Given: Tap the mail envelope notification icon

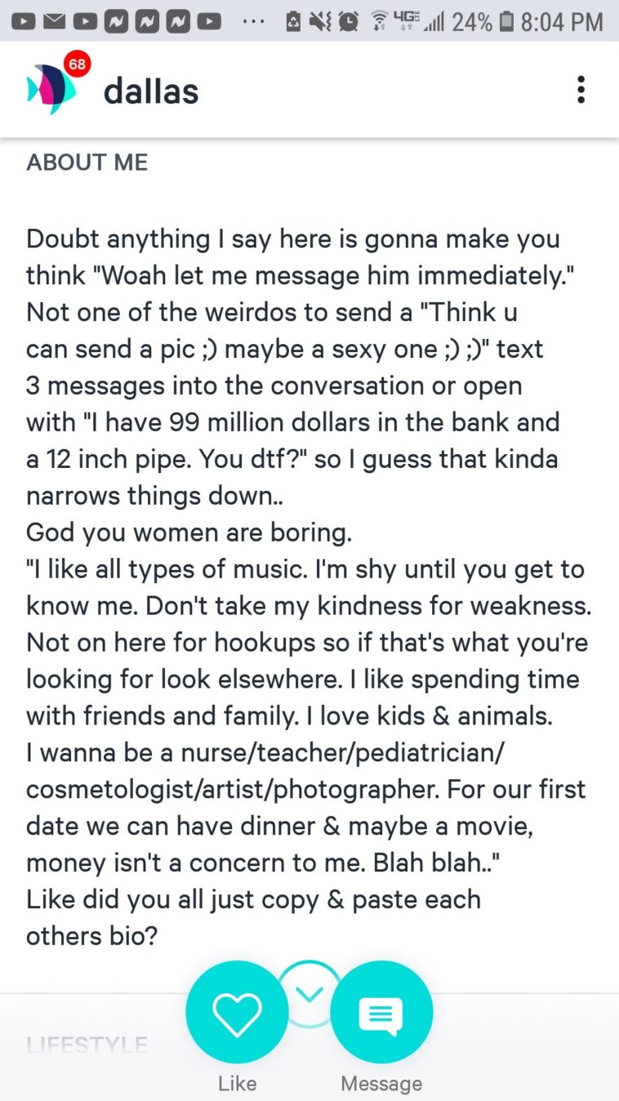Looking at the screenshot, I should [x=55, y=22].
